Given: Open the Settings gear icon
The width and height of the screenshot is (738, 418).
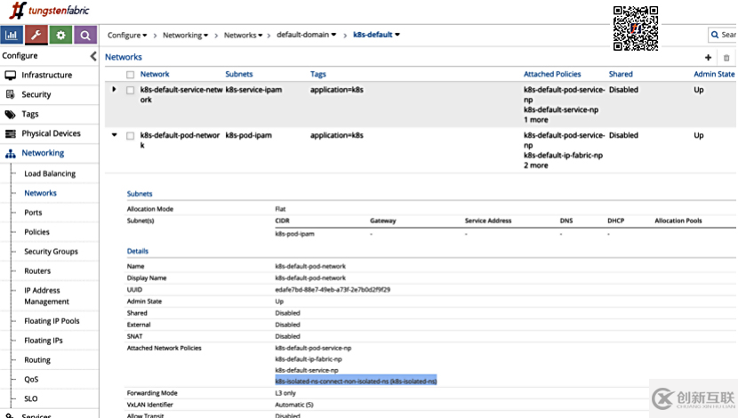Looking at the screenshot, I should click(x=60, y=36).
